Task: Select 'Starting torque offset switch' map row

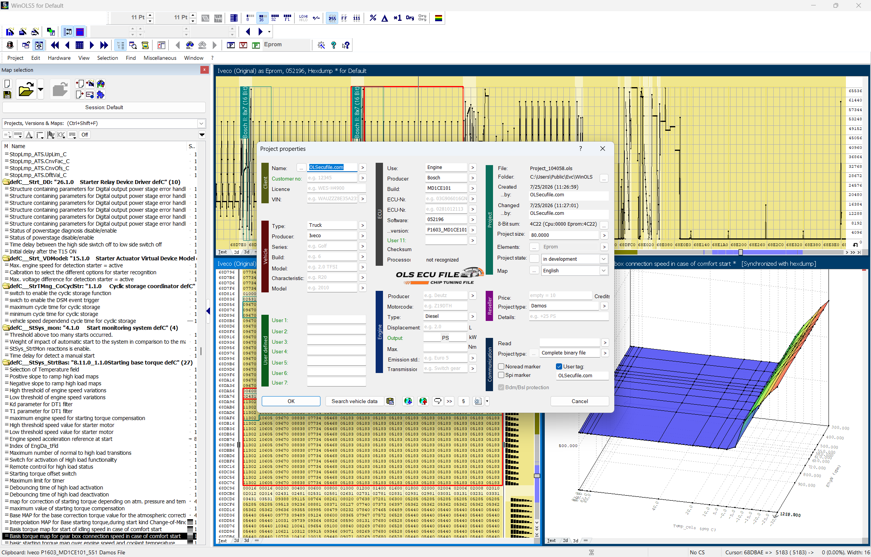Action: point(43,474)
